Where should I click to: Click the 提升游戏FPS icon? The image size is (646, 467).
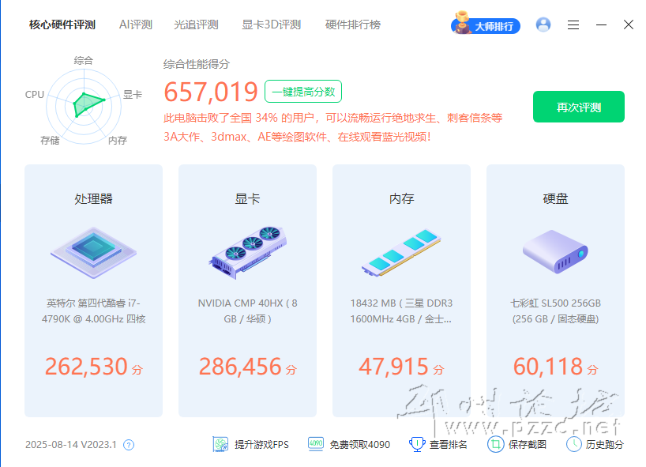pos(220,444)
